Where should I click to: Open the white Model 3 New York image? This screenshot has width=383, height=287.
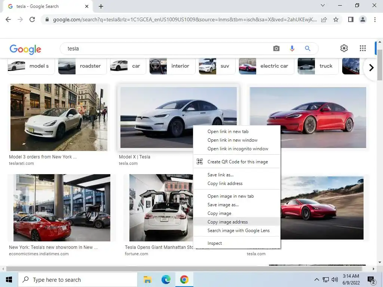59,117
